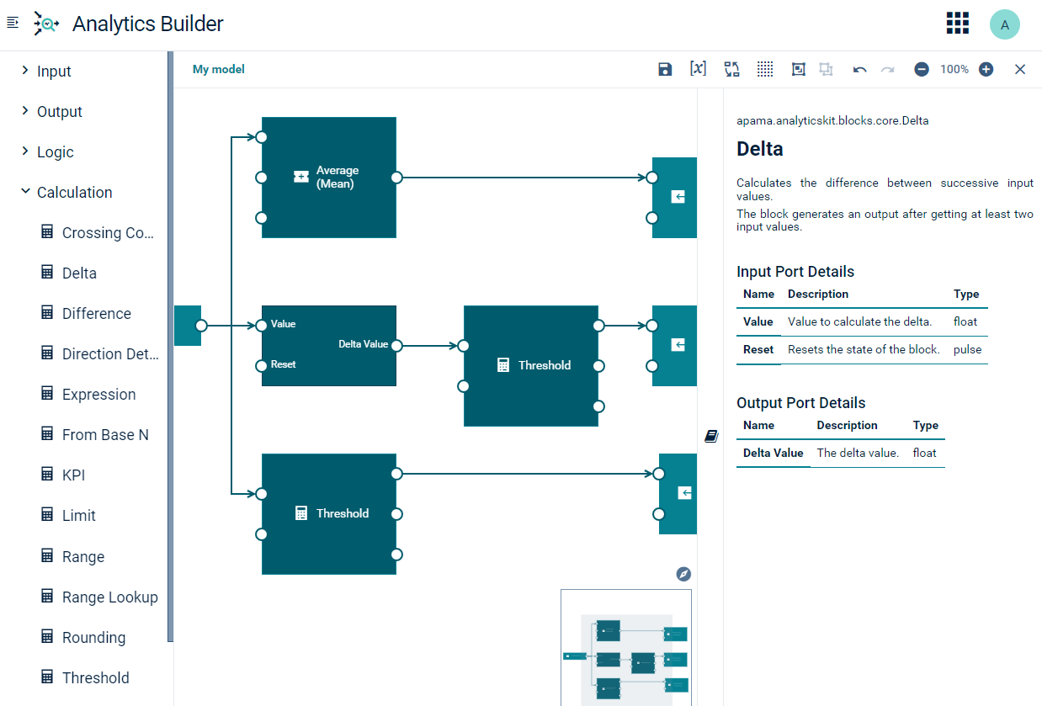Select the bottom output block arrow icon
This screenshot has width=1042, height=706.
pos(685,493)
